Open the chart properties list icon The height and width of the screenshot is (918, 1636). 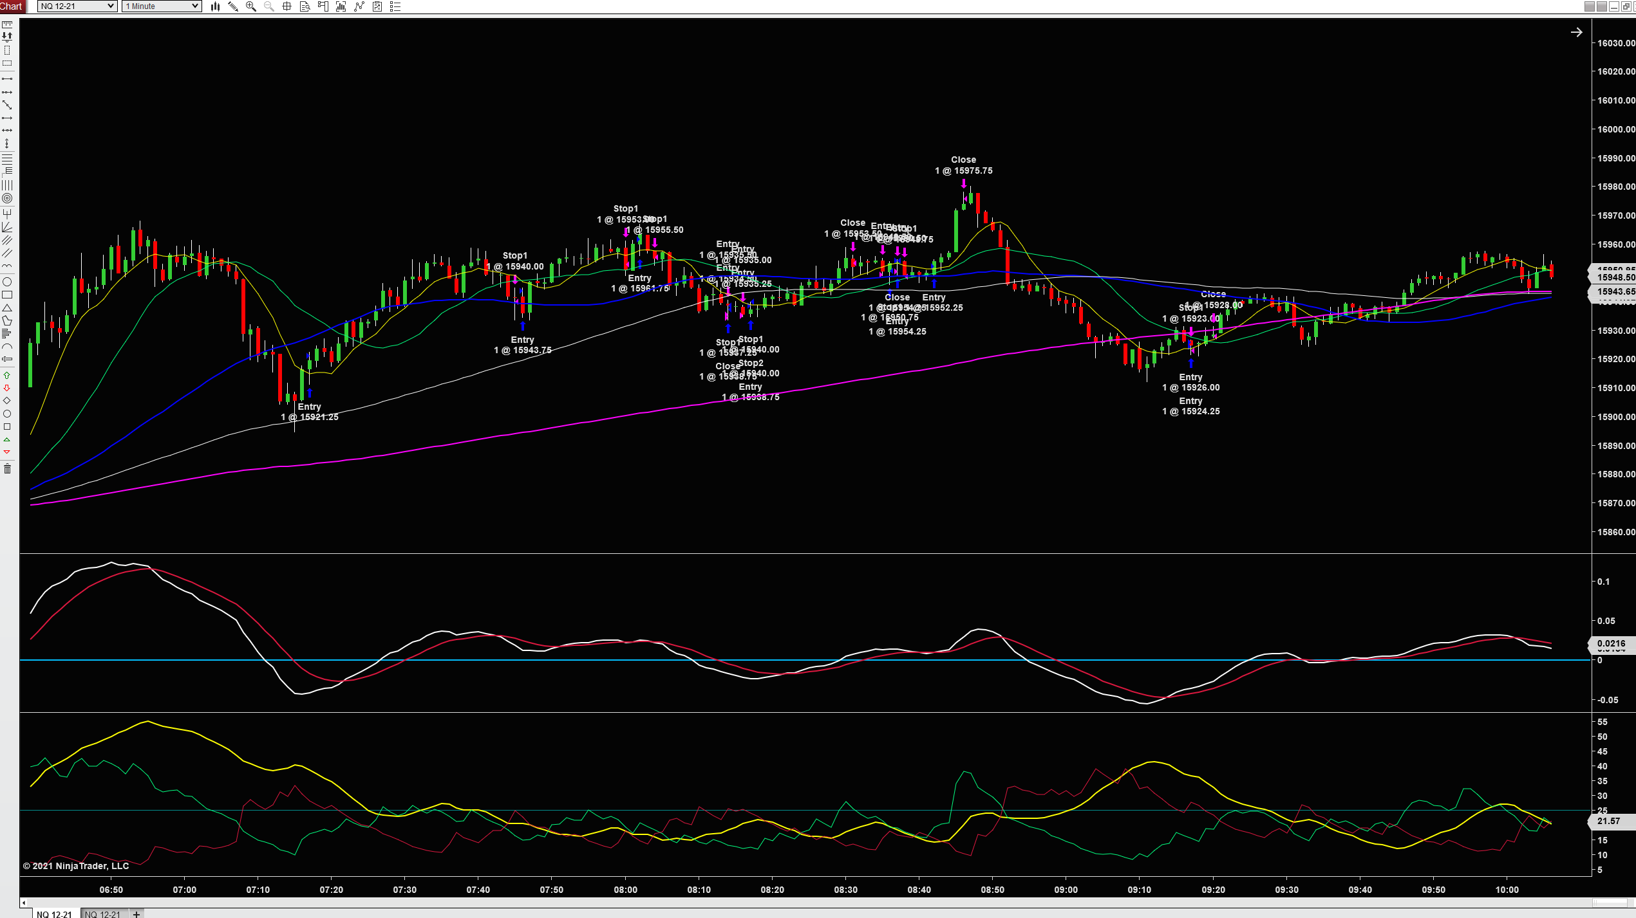click(395, 6)
